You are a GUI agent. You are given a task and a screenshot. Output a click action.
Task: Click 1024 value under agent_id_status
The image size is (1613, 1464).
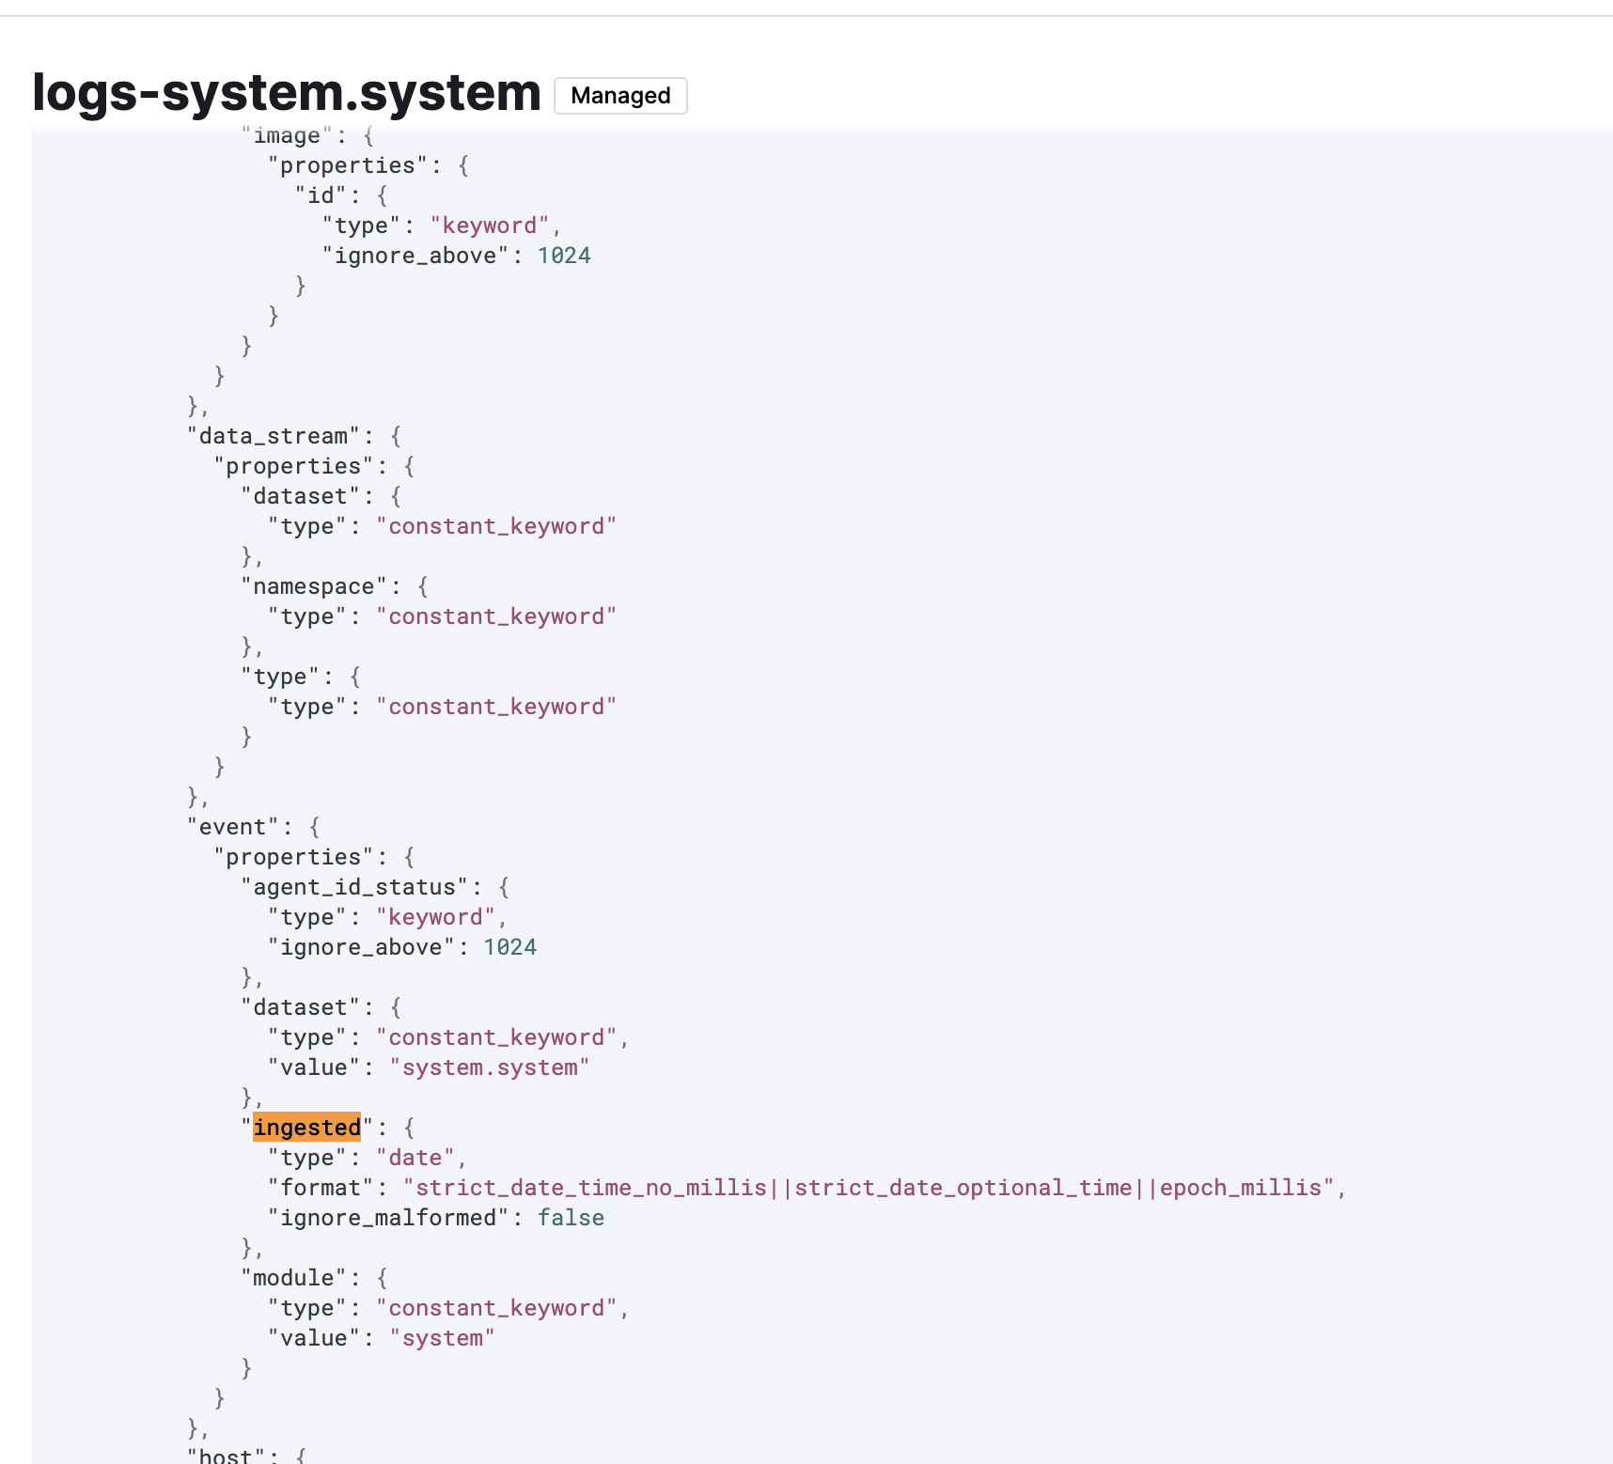point(510,947)
